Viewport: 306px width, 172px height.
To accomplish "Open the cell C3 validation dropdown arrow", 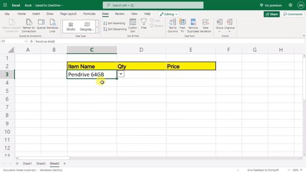I will (121, 74).
